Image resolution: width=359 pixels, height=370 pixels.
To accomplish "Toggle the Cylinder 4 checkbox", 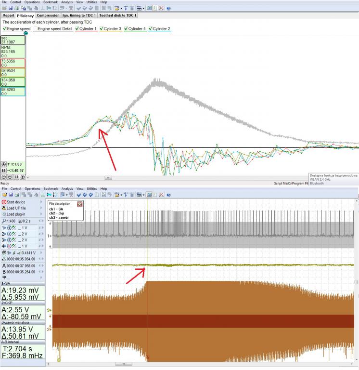I will 126,28.
